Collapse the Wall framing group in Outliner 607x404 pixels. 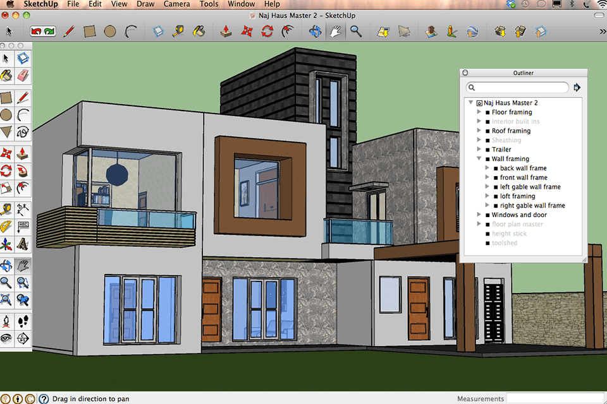click(x=479, y=158)
